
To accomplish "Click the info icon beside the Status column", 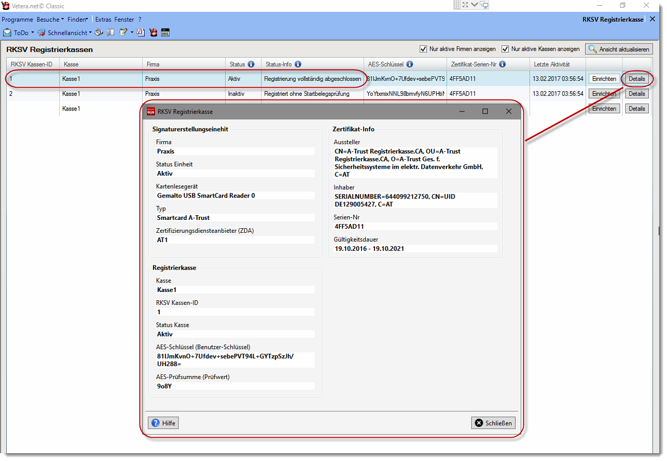I will [251, 64].
